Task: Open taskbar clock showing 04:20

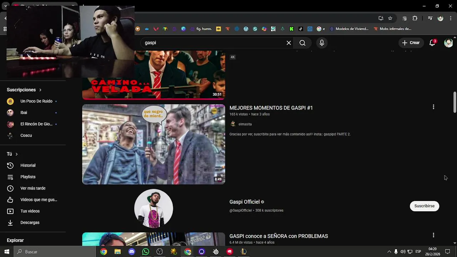Action: (x=432, y=252)
